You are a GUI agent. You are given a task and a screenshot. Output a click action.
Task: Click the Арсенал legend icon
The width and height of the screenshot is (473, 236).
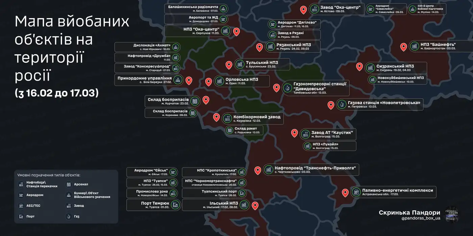tap(69, 184)
